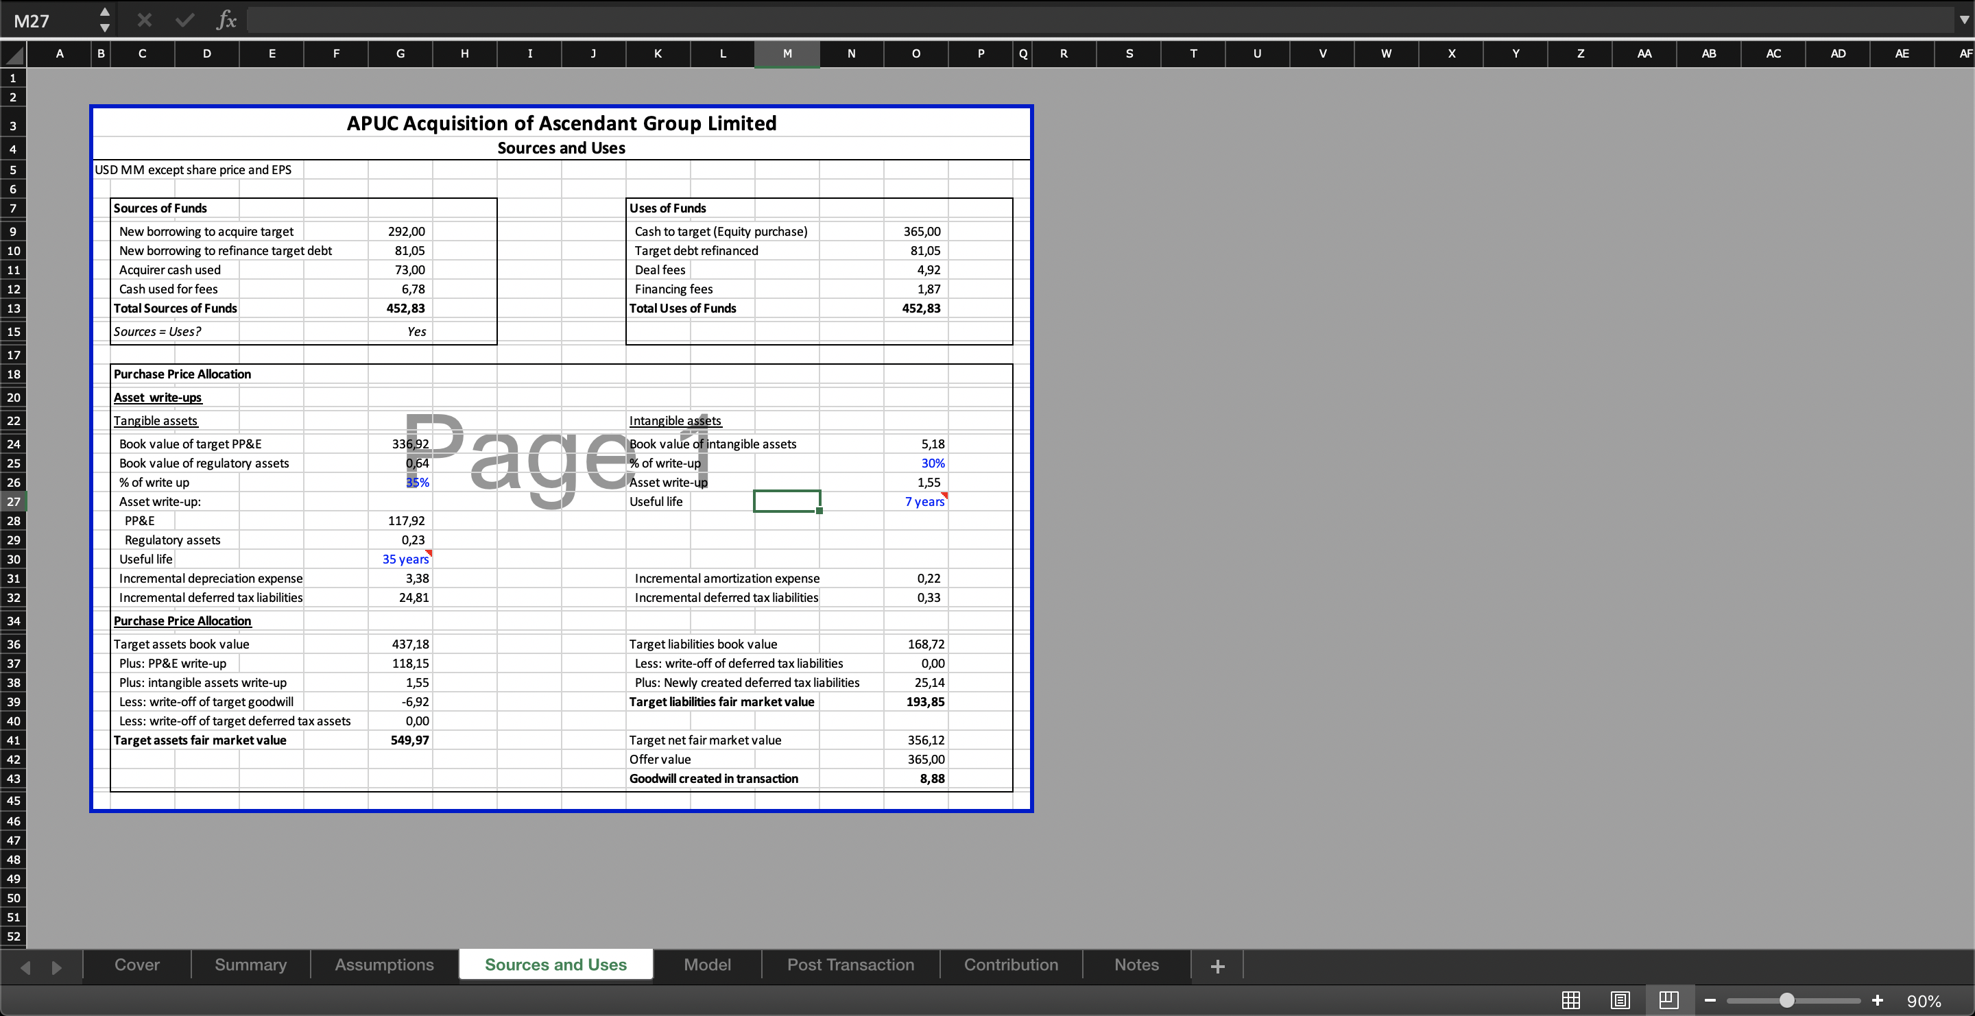Select column AD header

tap(1838, 53)
